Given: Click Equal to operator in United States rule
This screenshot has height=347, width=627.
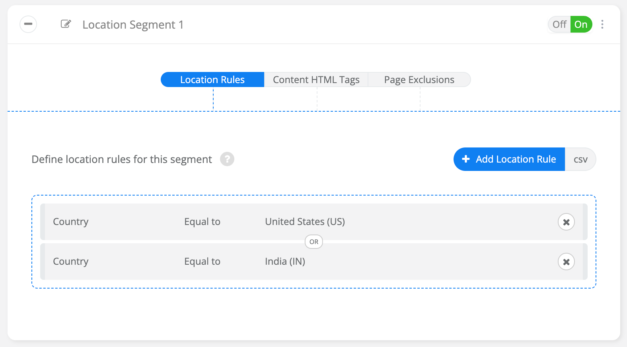Looking at the screenshot, I should click(x=202, y=222).
